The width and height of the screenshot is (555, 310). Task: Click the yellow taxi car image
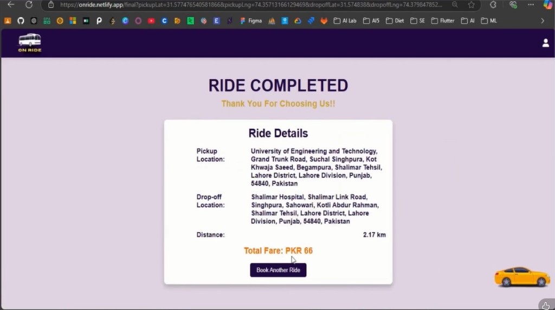point(521,276)
